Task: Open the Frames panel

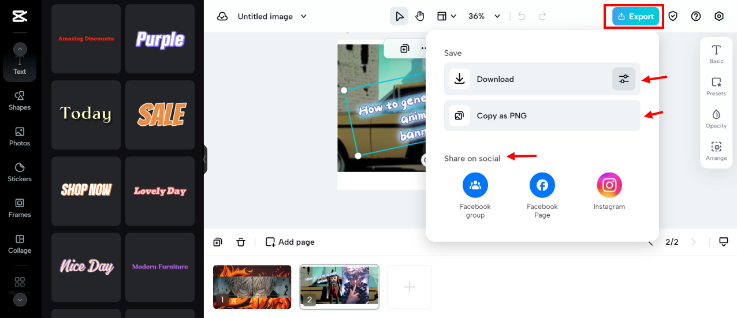Action: (x=20, y=208)
